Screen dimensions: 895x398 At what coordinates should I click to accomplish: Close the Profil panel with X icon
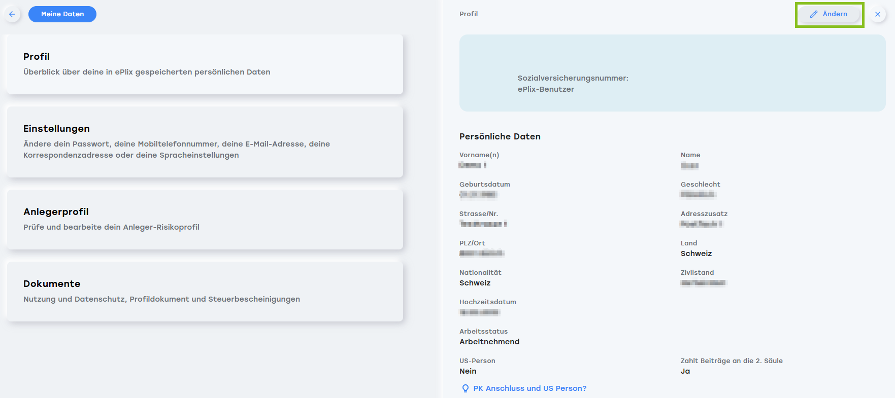878,14
